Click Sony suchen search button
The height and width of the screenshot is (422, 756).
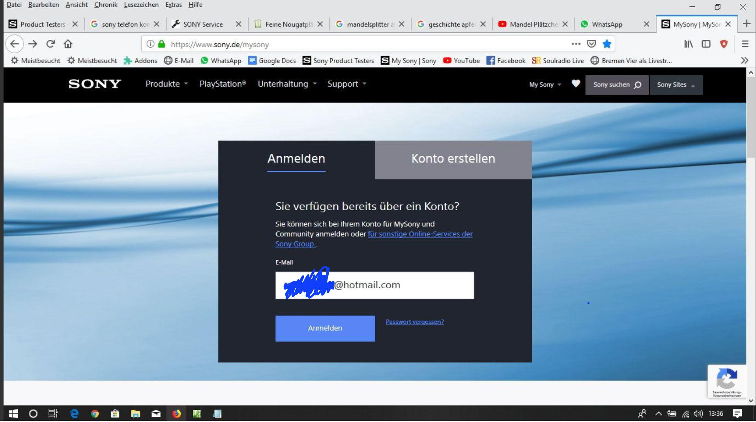[617, 85]
